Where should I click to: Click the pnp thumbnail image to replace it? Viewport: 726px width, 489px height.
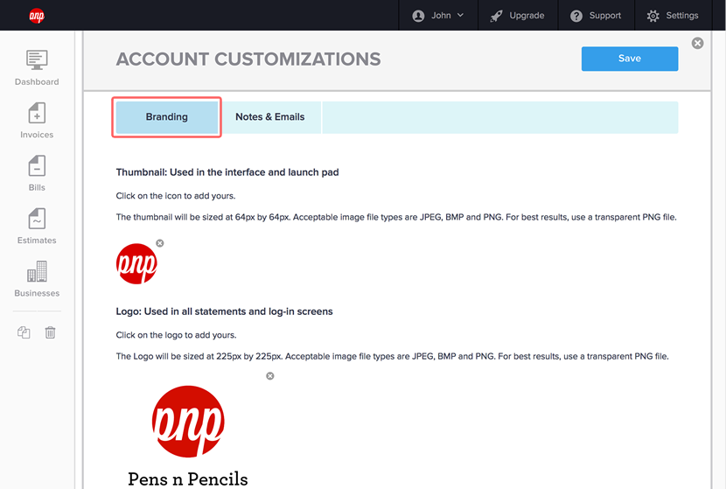point(136,263)
